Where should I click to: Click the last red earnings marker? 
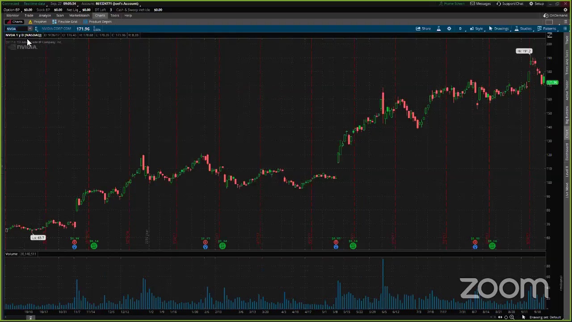(x=475, y=242)
